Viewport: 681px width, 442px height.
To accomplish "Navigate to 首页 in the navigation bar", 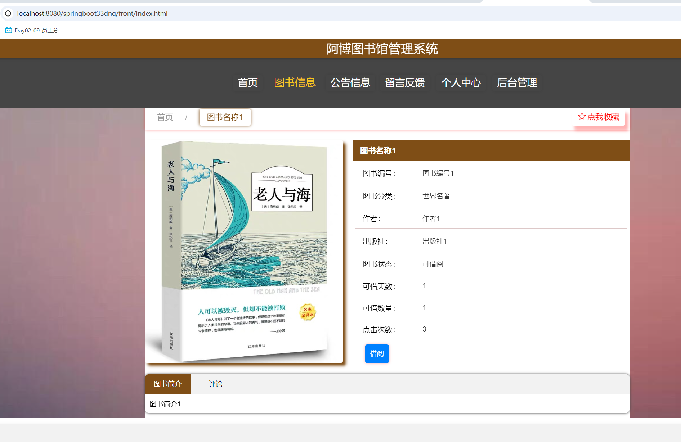I will coord(247,83).
